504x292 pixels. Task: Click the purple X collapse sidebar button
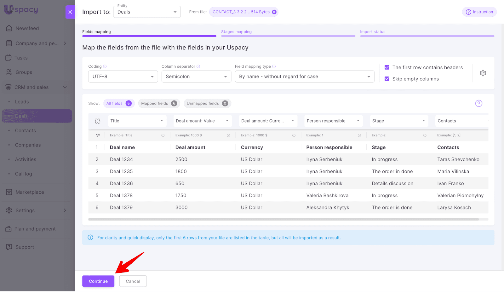point(70,12)
